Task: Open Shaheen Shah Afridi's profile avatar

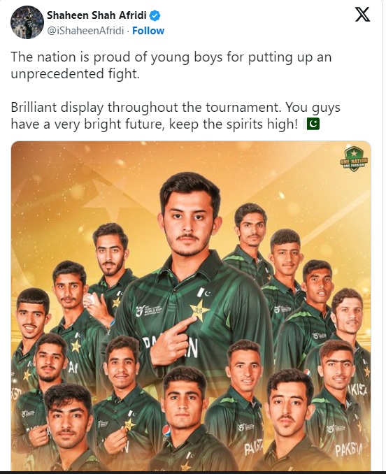Action: (x=27, y=22)
